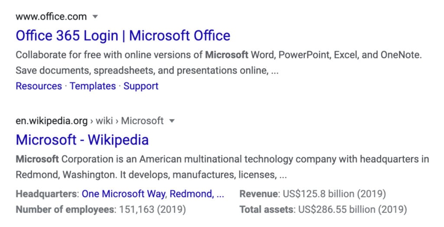Viewport: 444px width, 227px height.
Task: Click the Total assets US$286.55 billion fact
Action: 323,210
